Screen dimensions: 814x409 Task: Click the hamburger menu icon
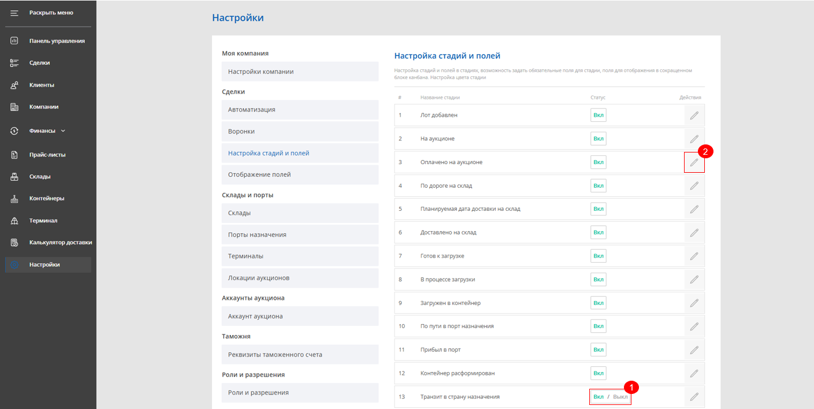coord(14,13)
